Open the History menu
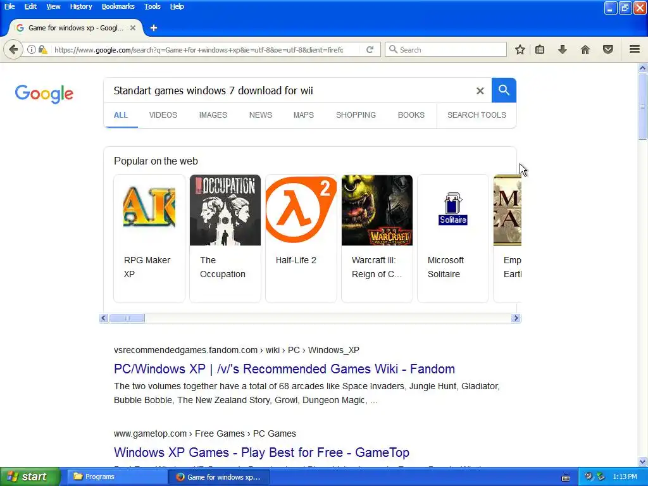Viewport: 648px width, 486px height. (x=81, y=6)
